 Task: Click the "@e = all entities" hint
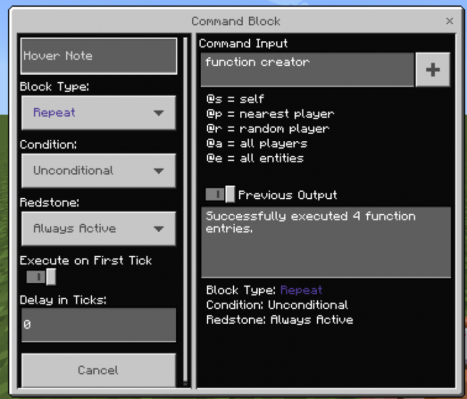coord(255,158)
